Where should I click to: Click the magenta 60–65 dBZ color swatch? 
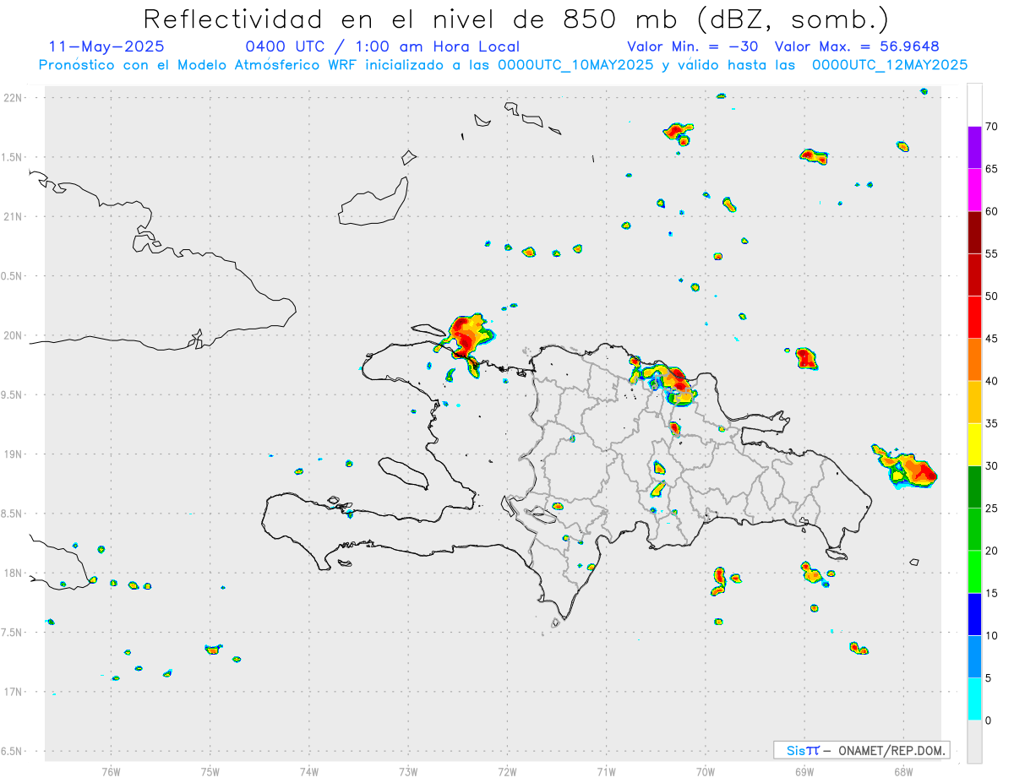point(974,189)
